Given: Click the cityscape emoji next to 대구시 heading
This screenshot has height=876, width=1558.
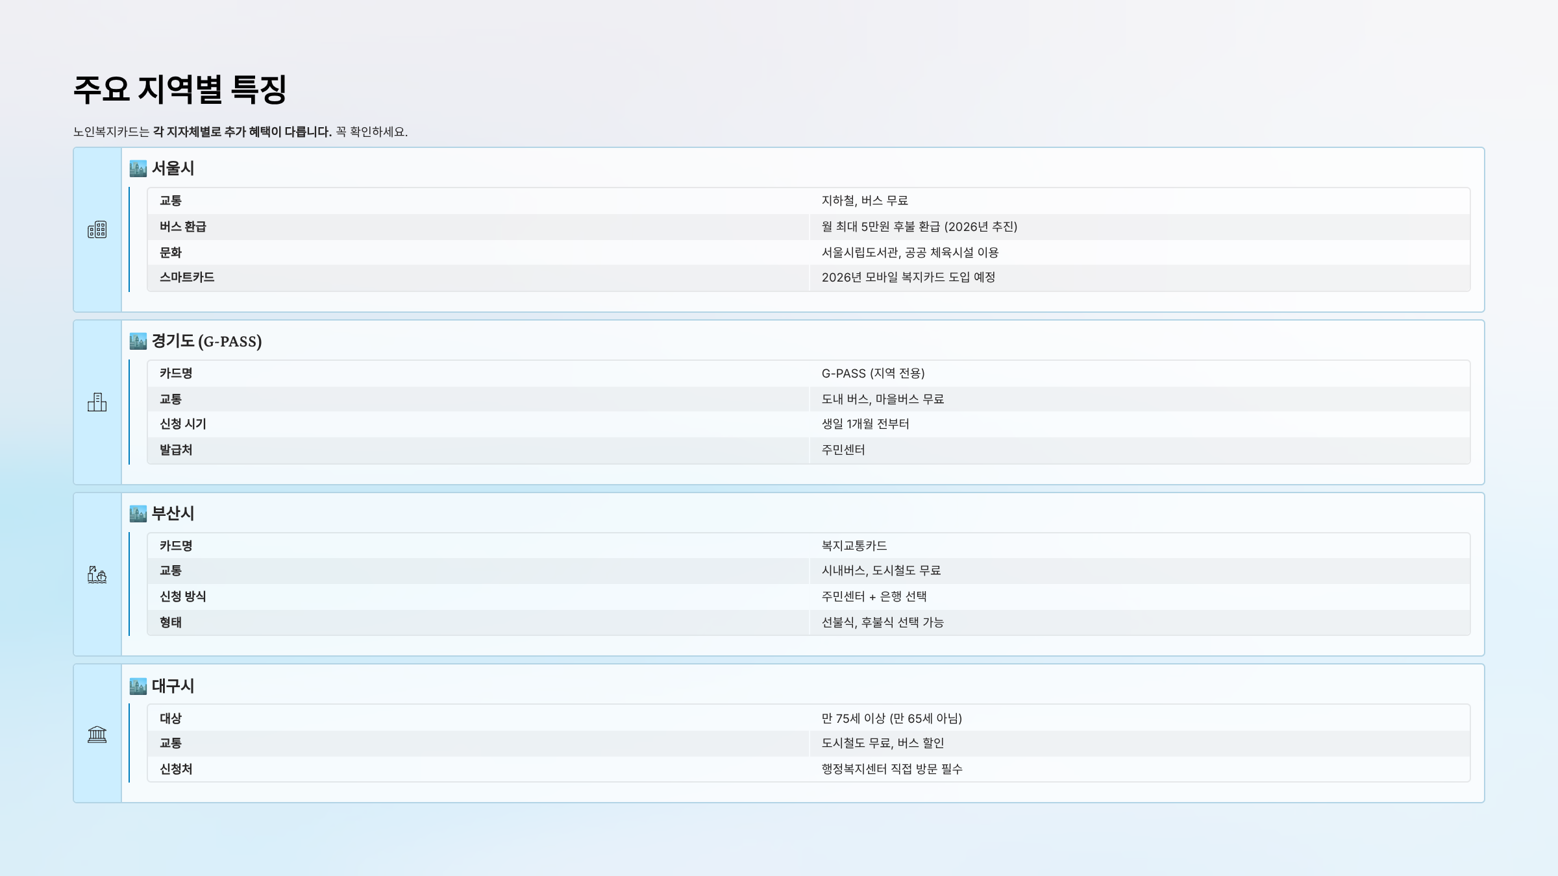Looking at the screenshot, I should (138, 687).
